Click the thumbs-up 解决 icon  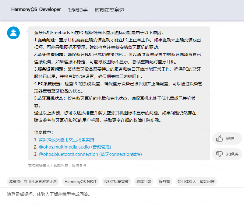tap(219, 138)
